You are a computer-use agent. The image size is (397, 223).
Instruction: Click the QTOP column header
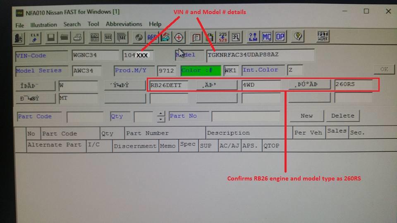271,146
